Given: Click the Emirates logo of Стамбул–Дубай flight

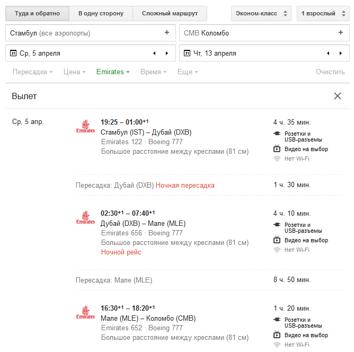Looking at the screenshot, I should pyautogui.click(x=85, y=126).
